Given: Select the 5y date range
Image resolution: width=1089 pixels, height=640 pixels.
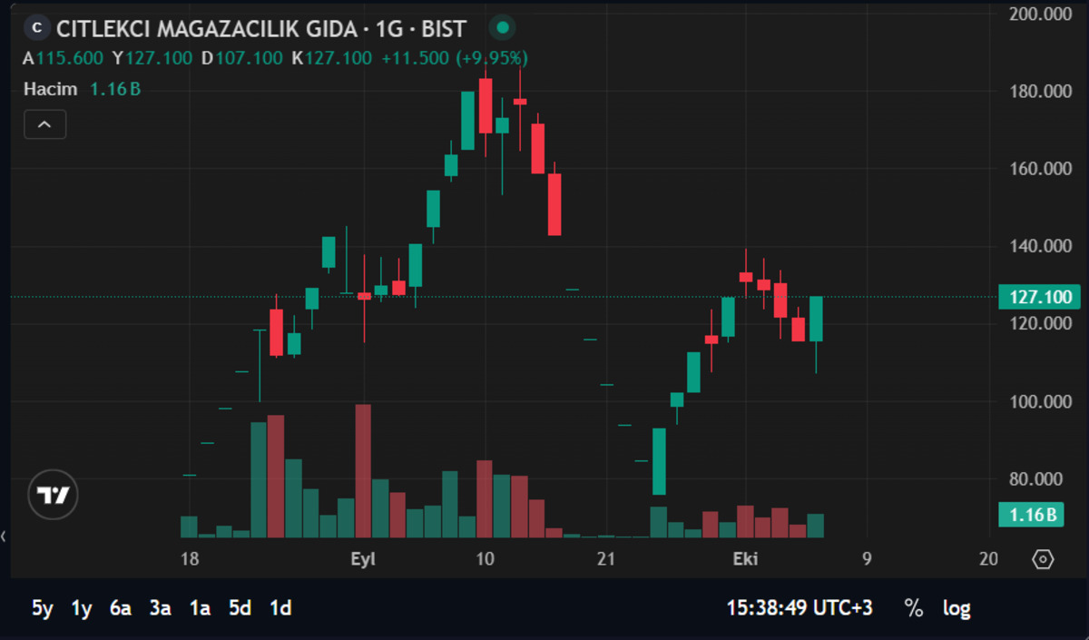Looking at the screenshot, I should point(43,608).
